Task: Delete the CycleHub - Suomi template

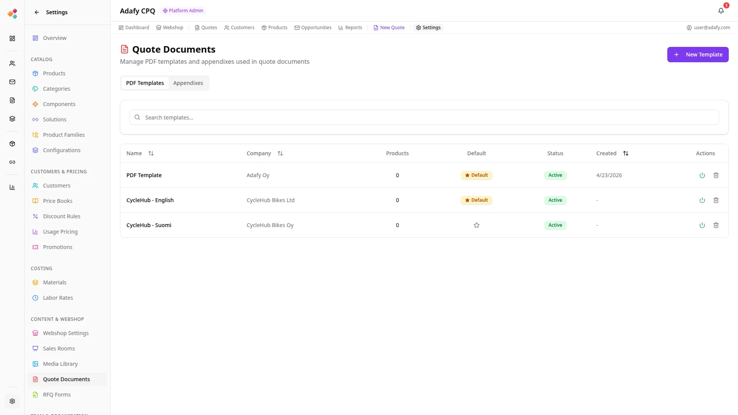Action: pos(716,225)
